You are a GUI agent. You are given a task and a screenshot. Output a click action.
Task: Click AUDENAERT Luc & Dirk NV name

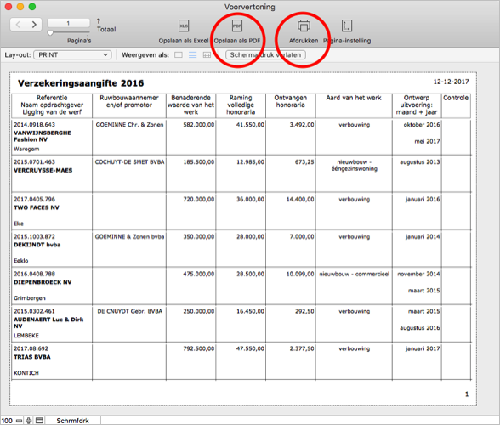48,323
